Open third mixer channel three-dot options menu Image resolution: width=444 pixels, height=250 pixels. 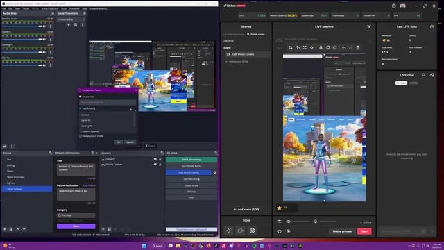pyautogui.click(x=51, y=52)
